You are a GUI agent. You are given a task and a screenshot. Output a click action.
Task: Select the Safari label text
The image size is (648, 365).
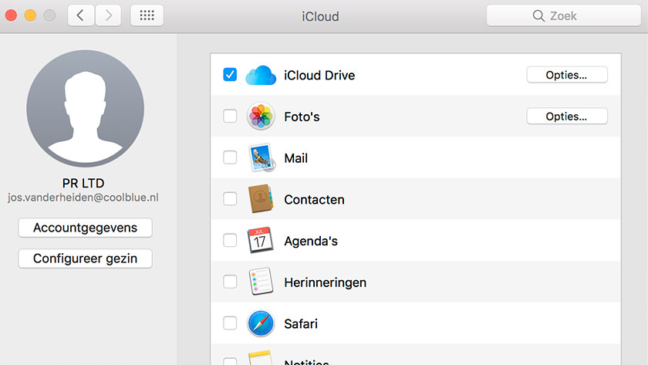pyautogui.click(x=301, y=323)
